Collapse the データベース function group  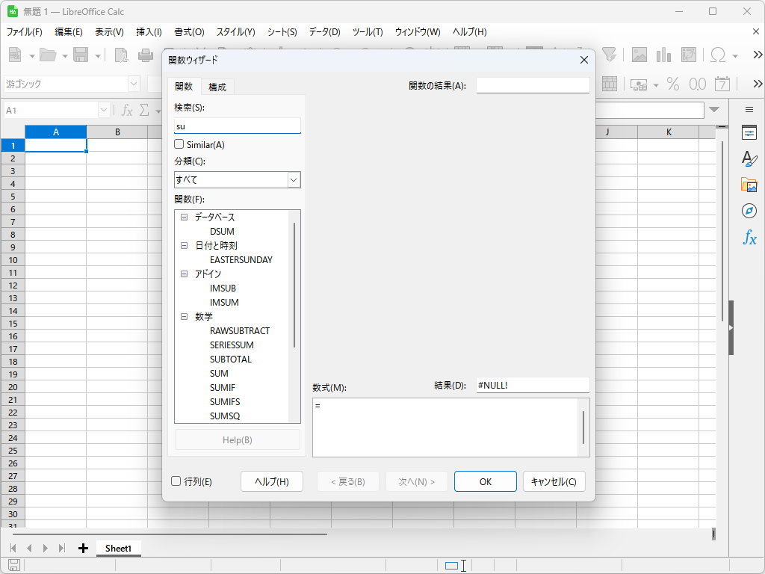click(184, 217)
